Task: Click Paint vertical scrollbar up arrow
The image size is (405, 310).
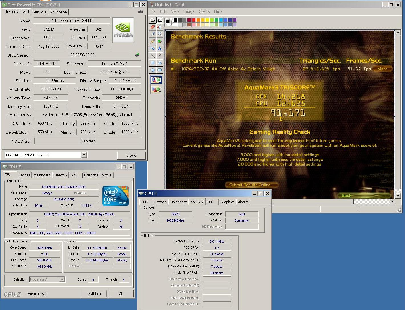Action: click(x=398, y=33)
